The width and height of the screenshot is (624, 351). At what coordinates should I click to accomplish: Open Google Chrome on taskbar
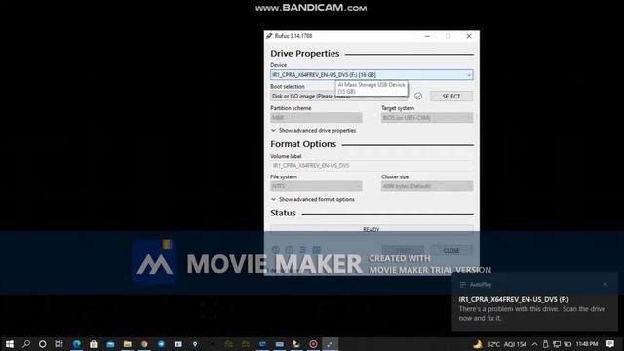(x=144, y=344)
